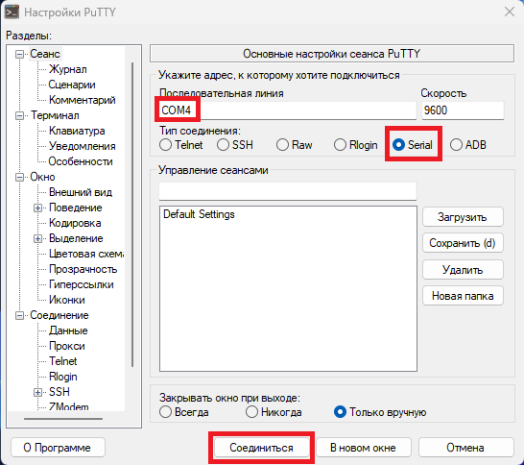Open the Комментарий settings
The image size is (524, 465).
[83, 100]
